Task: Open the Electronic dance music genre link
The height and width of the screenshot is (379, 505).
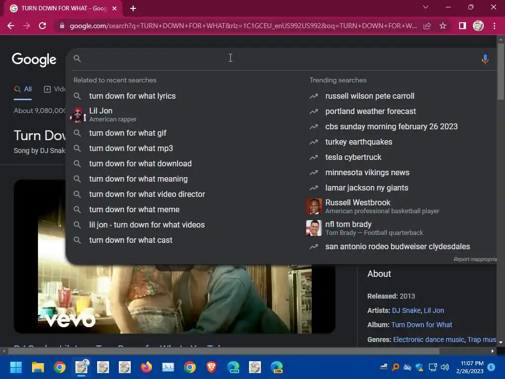Action: [x=429, y=340]
